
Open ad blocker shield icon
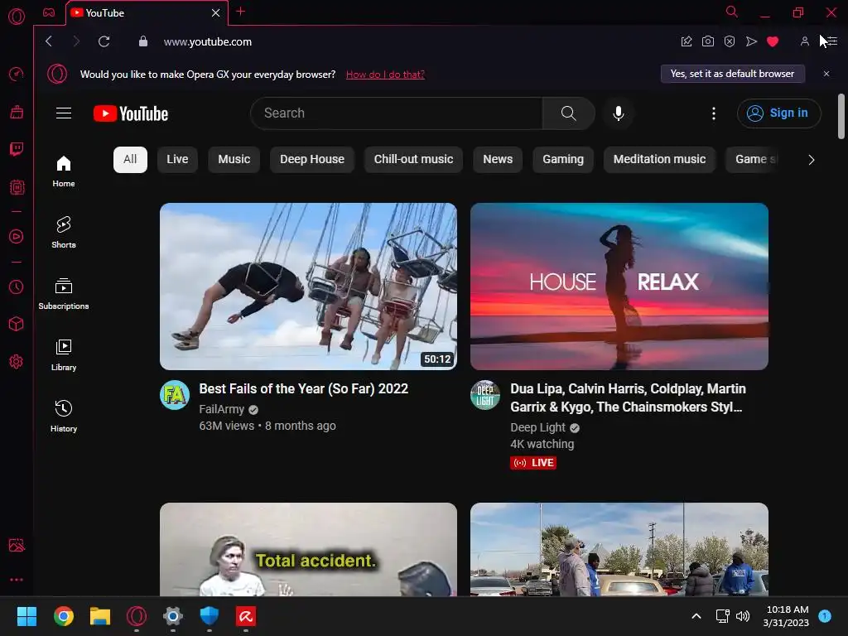click(x=729, y=41)
